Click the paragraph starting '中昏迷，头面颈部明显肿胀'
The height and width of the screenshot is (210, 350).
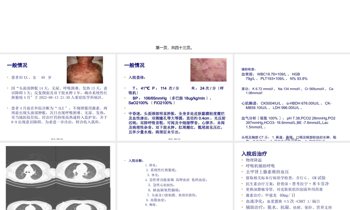coord(177,123)
